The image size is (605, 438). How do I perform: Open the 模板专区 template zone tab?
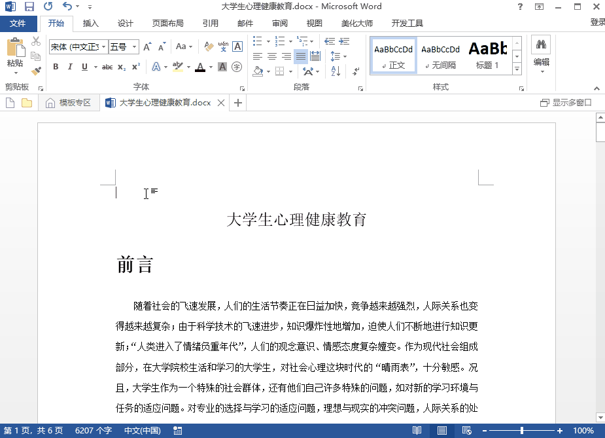(x=68, y=103)
